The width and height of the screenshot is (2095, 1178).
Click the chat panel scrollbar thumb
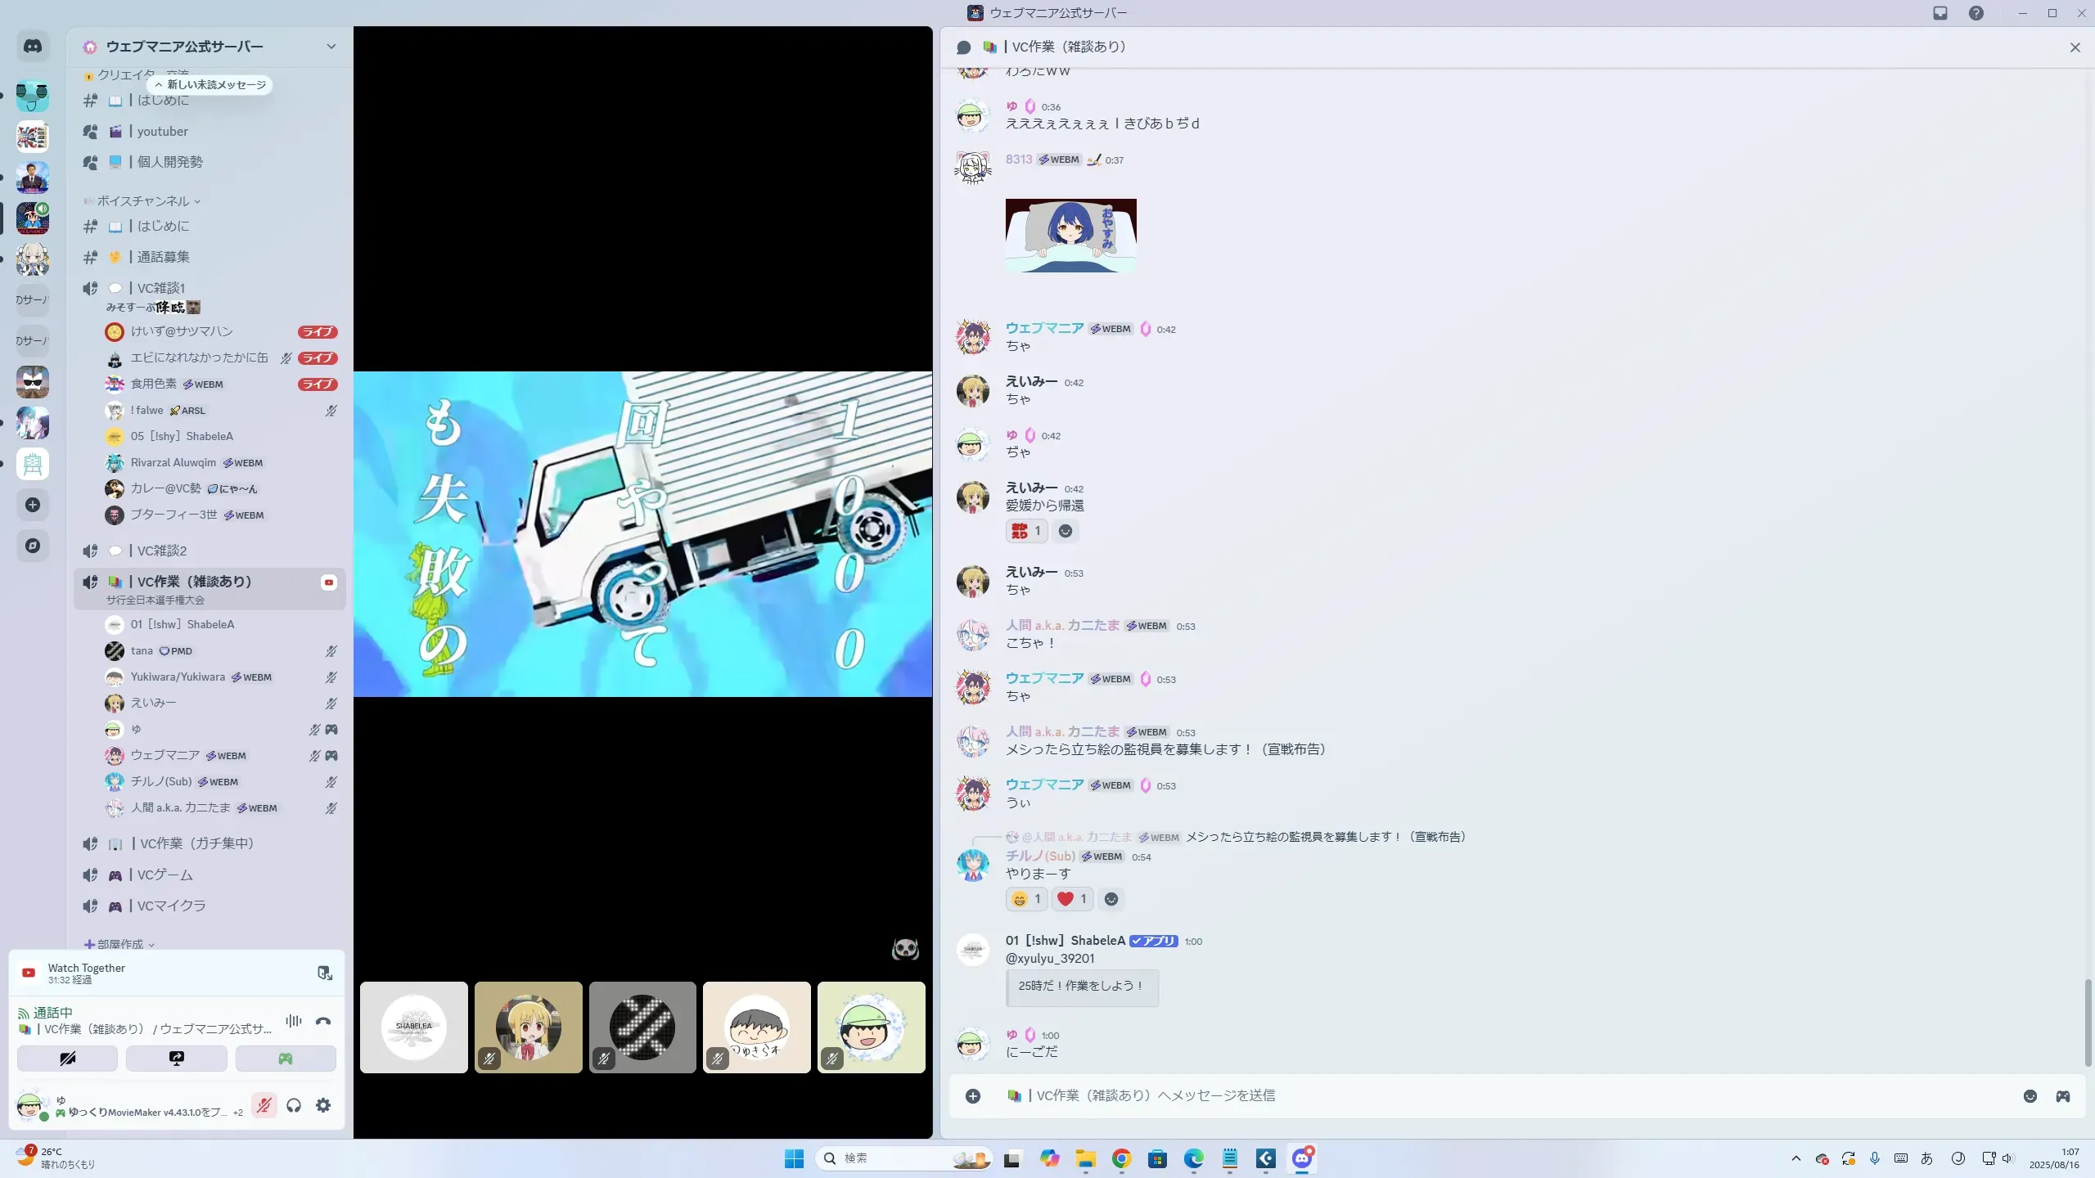tap(2087, 1023)
